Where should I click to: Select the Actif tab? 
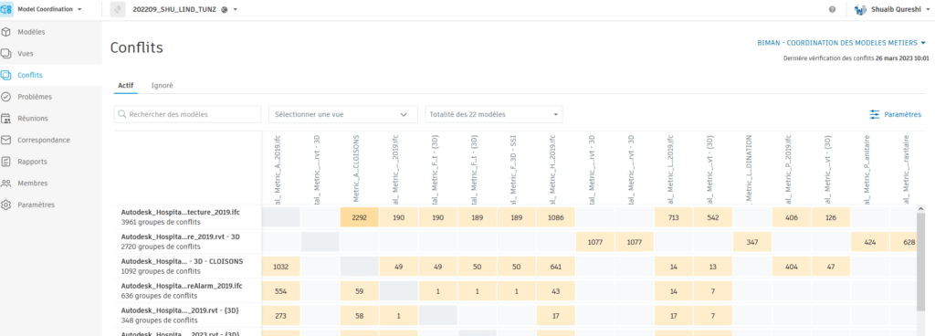(126, 85)
